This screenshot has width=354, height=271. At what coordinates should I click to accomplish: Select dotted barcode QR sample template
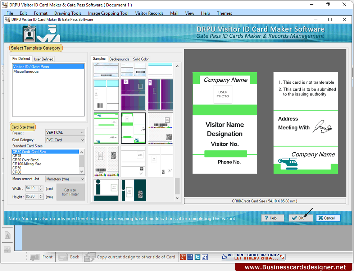point(160,128)
